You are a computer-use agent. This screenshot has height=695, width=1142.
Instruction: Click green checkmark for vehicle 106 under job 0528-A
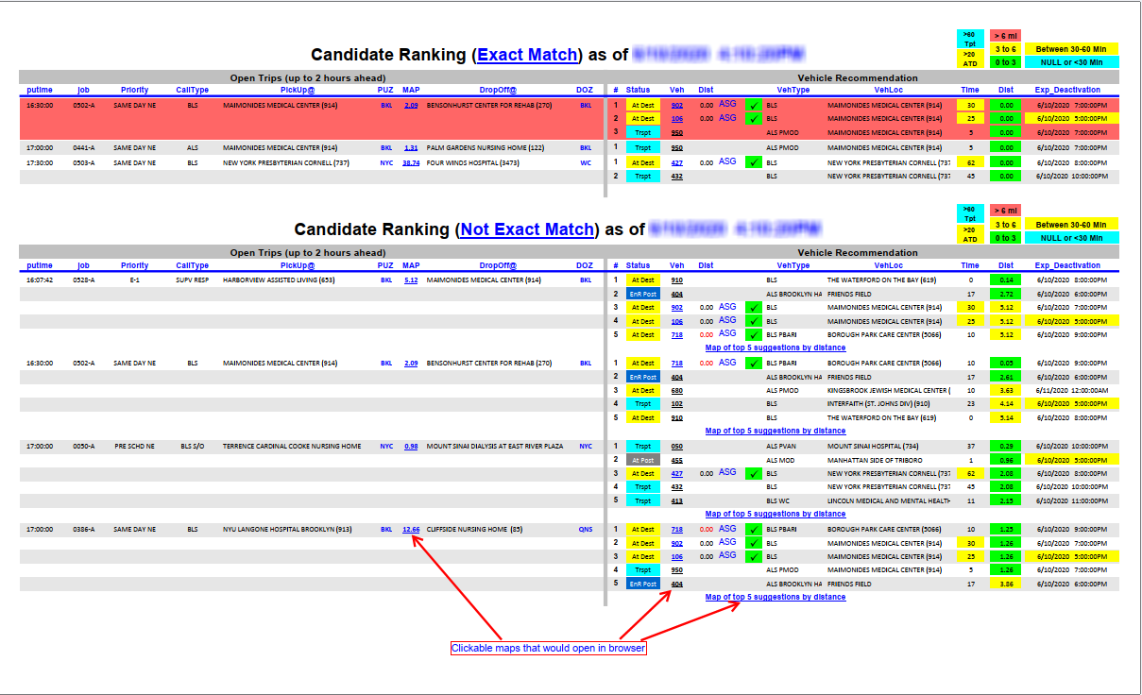pos(753,321)
